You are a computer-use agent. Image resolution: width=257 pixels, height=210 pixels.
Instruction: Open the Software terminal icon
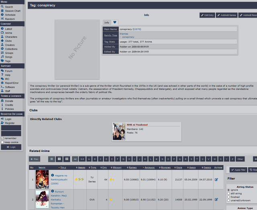pyautogui.click(x=2, y=87)
